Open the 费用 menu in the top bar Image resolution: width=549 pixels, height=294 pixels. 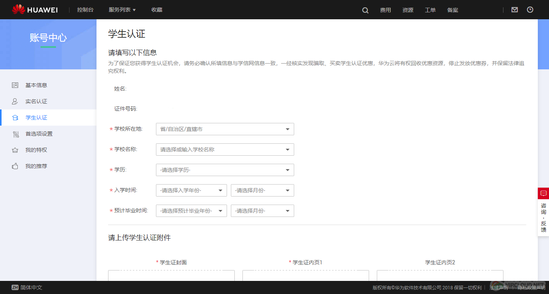(x=385, y=10)
